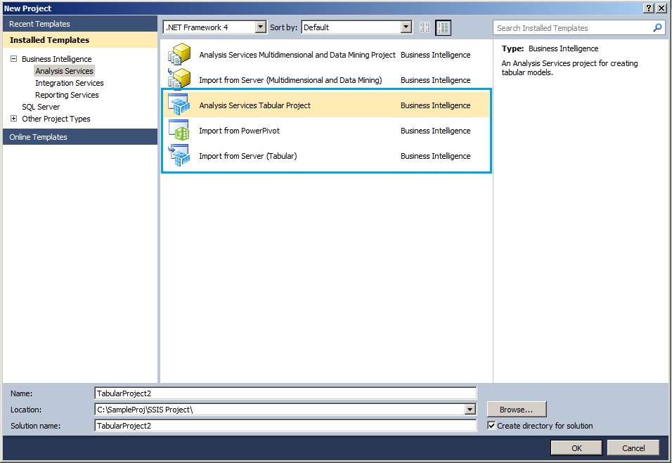Select Import from Server (Multidimensional and Data Mining)
The height and width of the screenshot is (463, 672).
(327, 79)
